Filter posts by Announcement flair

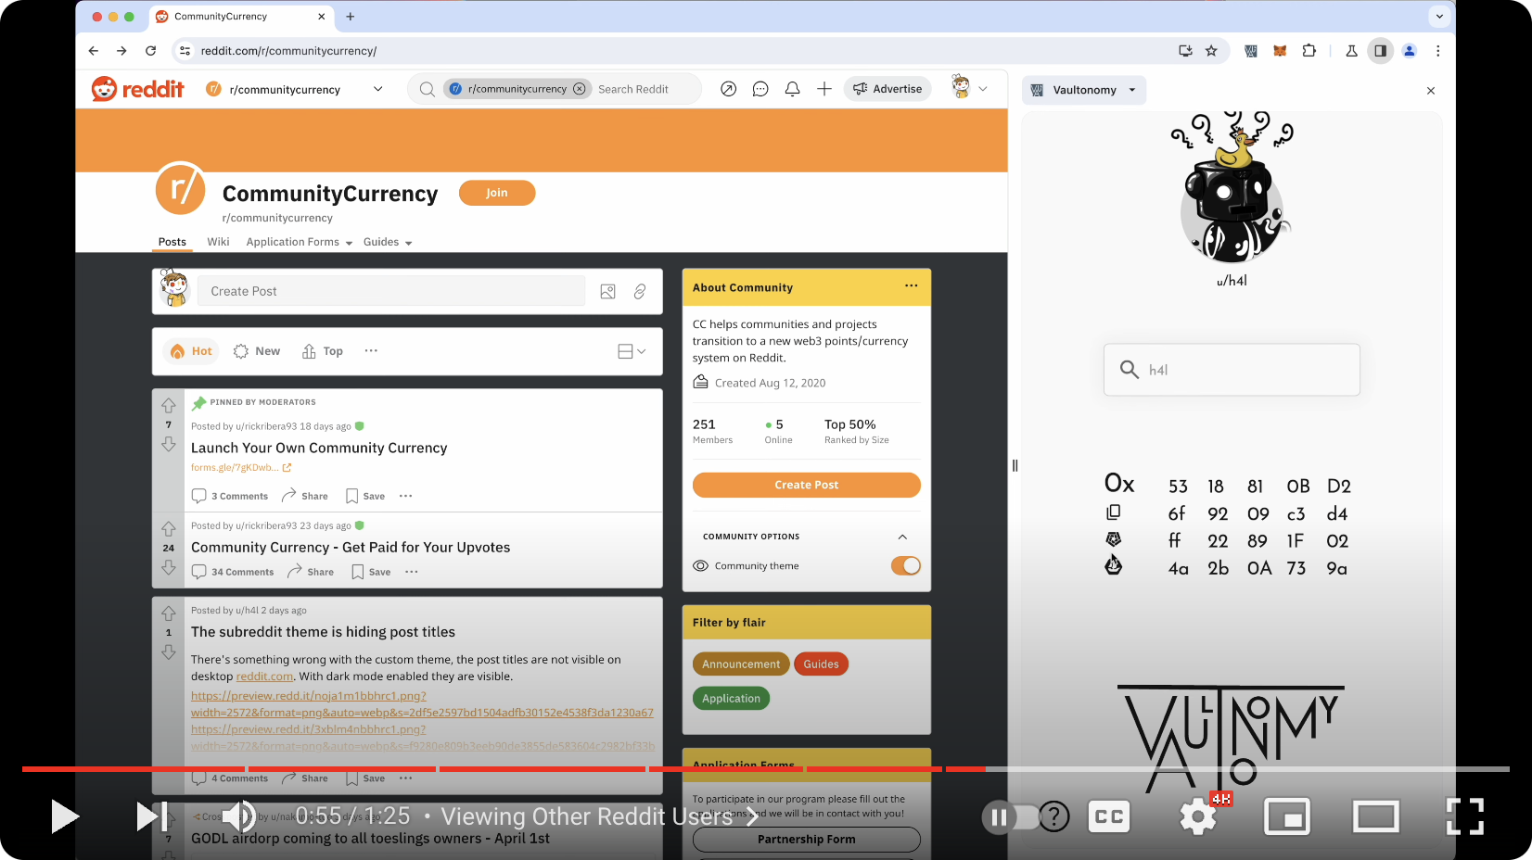(741, 664)
